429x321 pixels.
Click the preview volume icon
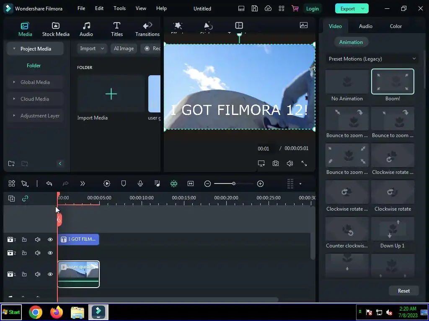(290, 163)
